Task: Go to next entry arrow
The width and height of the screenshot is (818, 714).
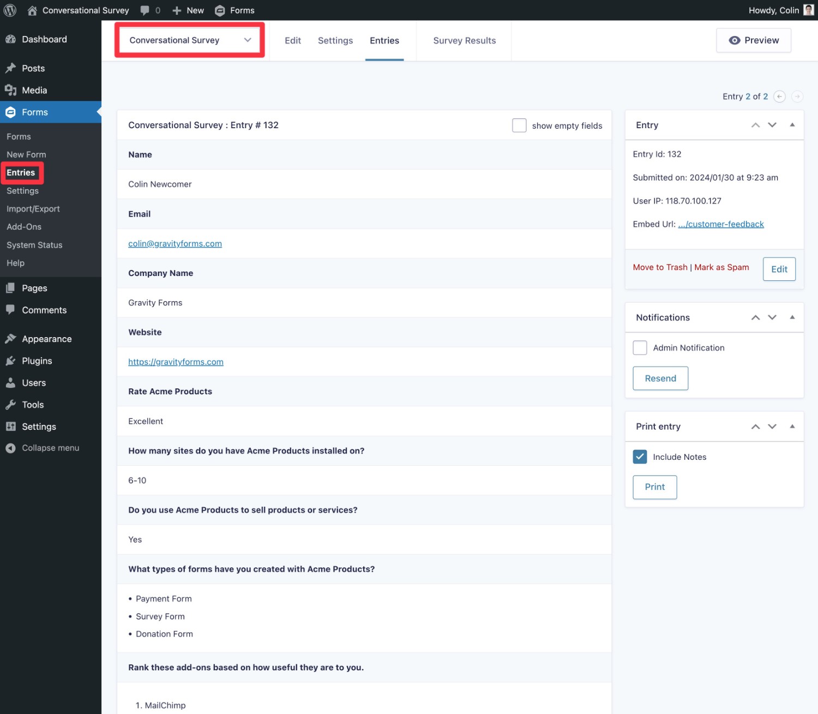Action: pos(797,97)
